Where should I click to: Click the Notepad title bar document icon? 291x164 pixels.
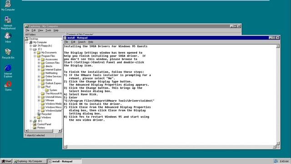(65, 38)
